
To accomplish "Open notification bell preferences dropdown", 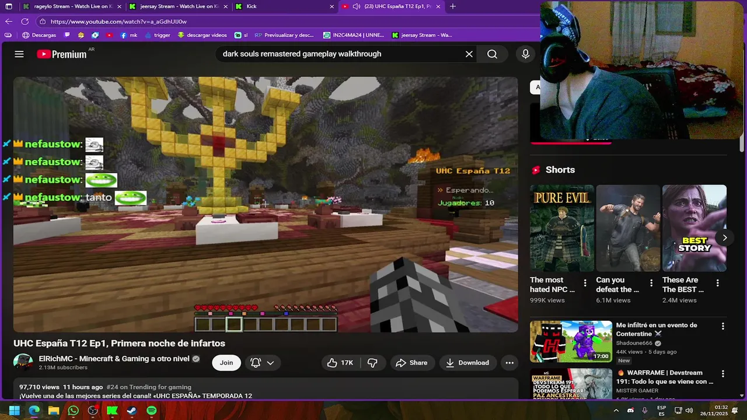I will click(263, 363).
